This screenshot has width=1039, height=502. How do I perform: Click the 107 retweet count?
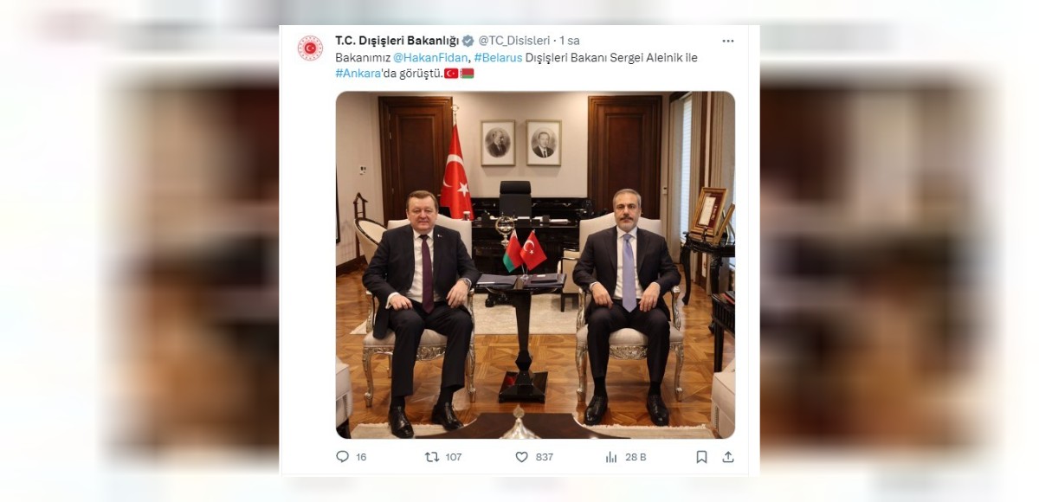[454, 457]
